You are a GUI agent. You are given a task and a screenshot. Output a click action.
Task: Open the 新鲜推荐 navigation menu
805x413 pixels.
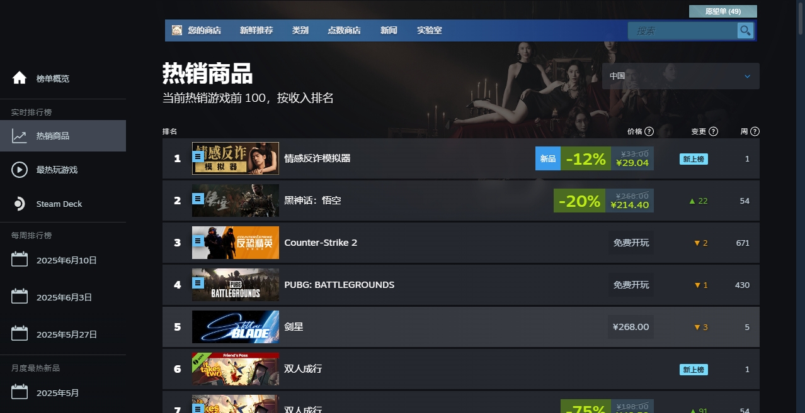click(x=256, y=30)
